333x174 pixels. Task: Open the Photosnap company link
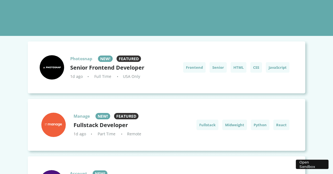(x=81, y=59)
